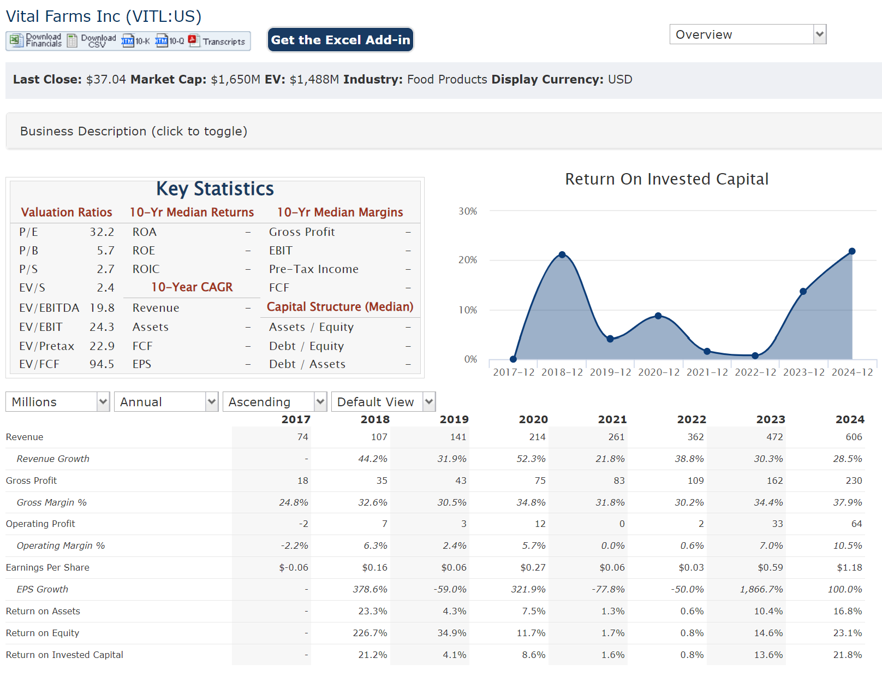Open the Default View dropdown

coord(383,402)
